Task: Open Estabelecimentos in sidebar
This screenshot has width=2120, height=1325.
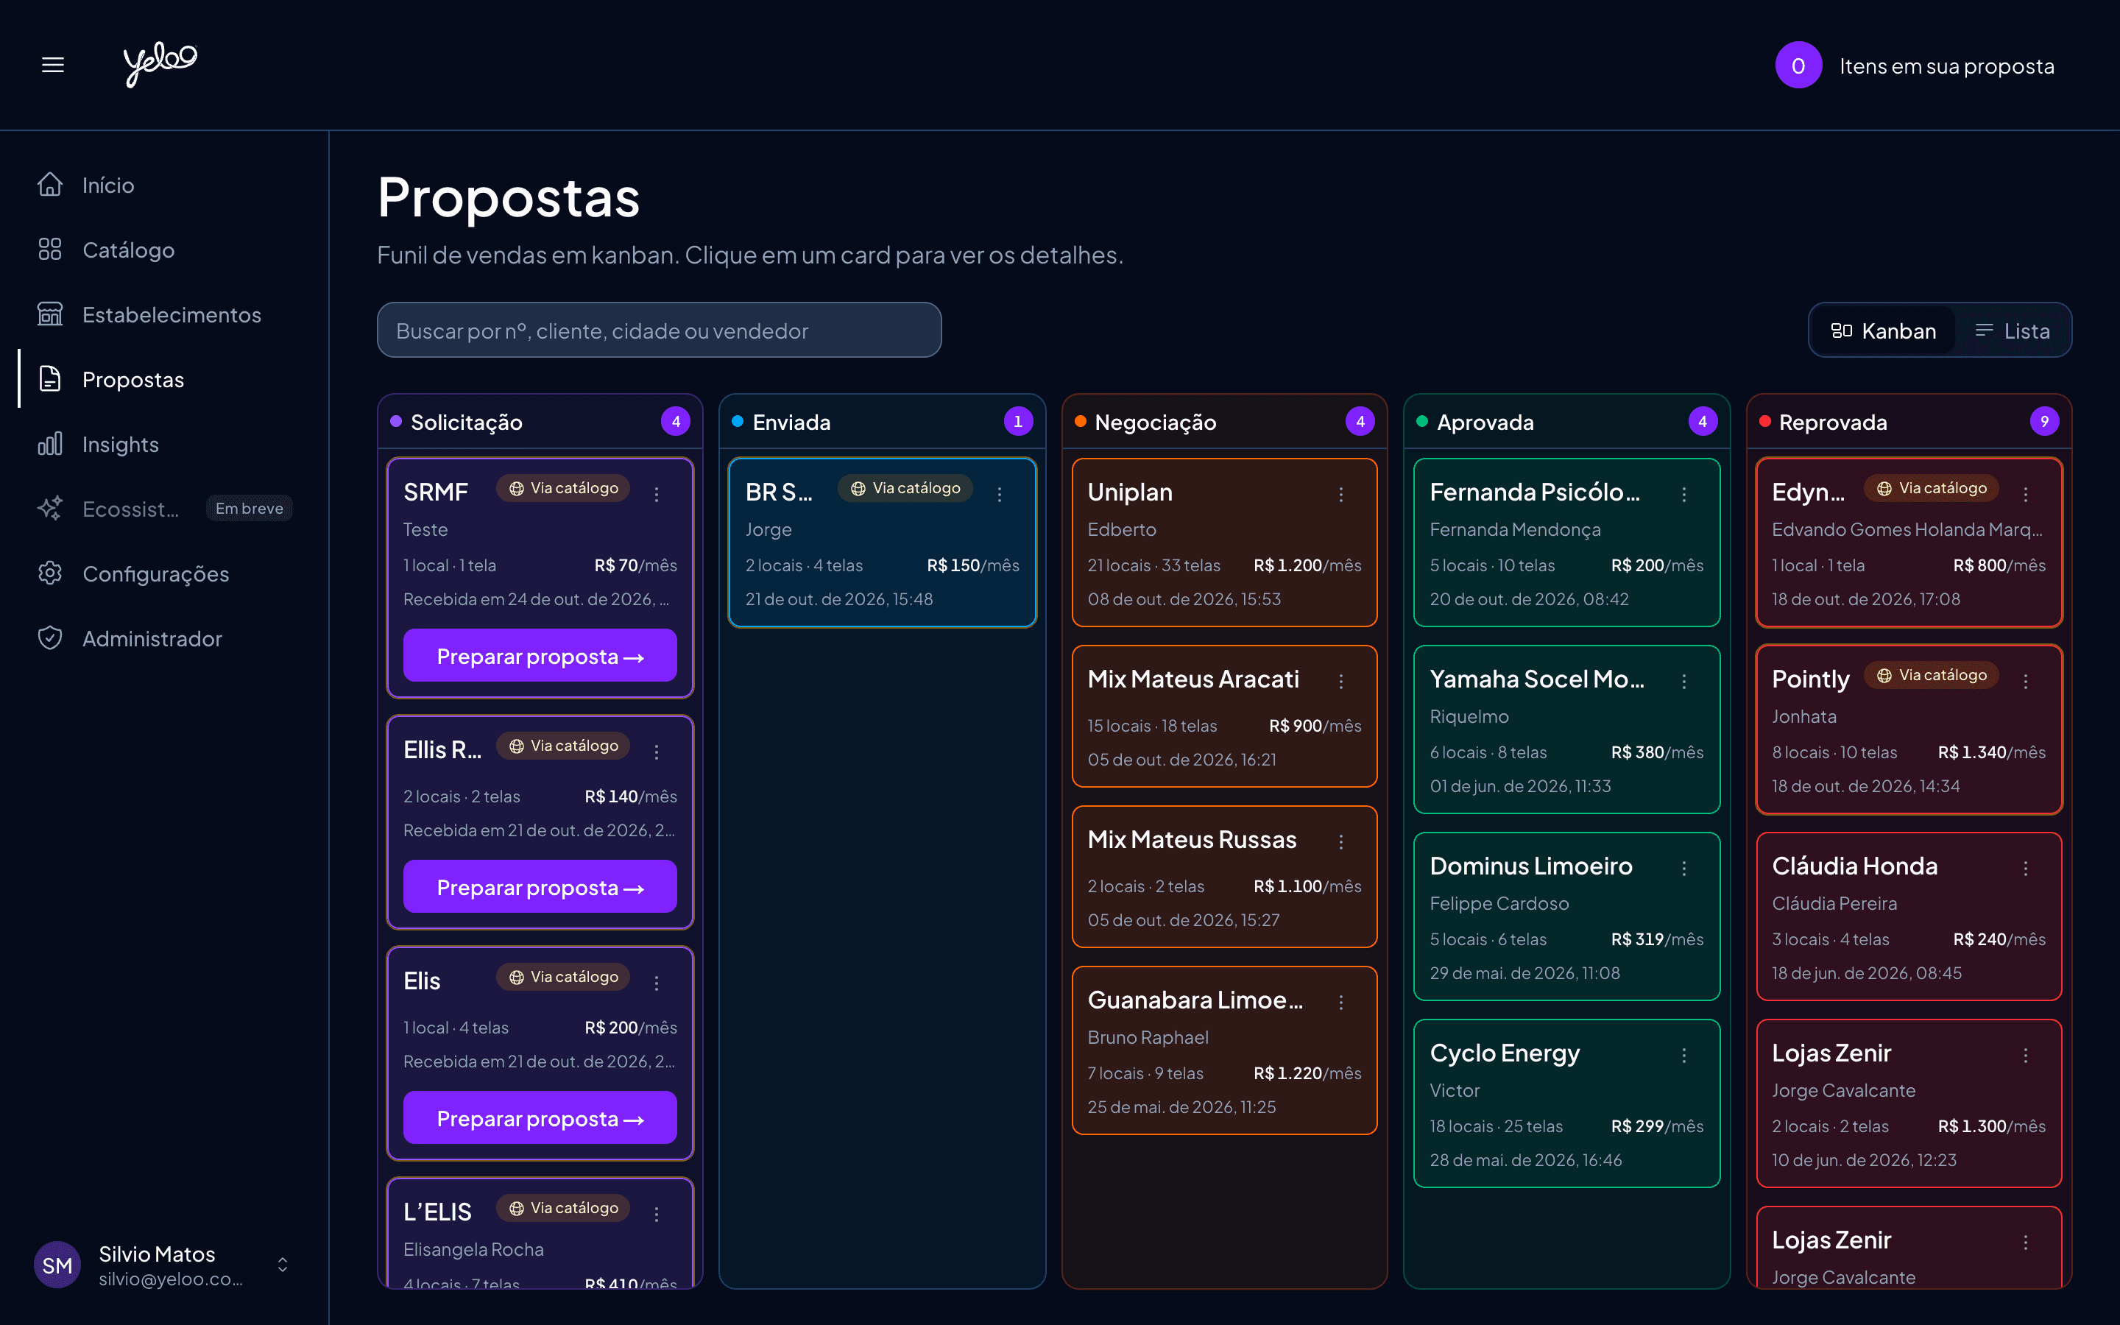Action: [172, 314]
